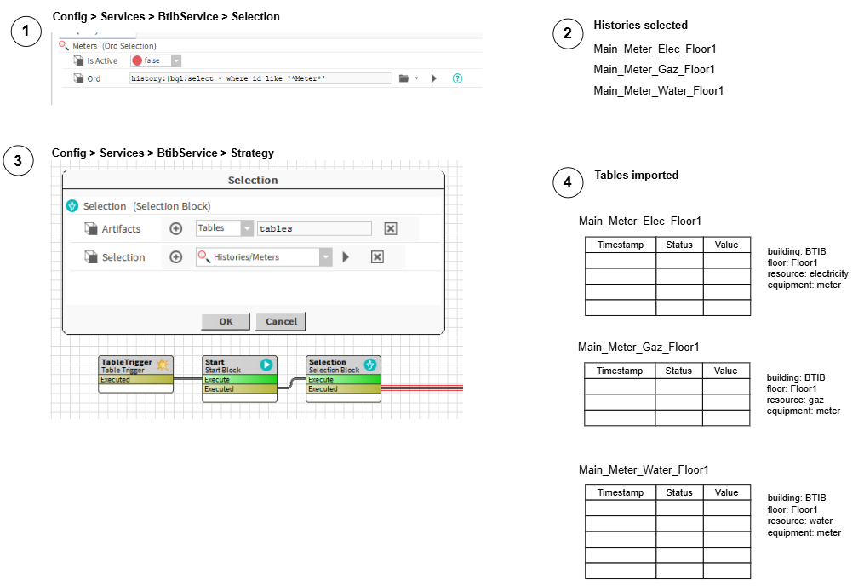Click the Ord history query input field
This screenshot has height=587, width=864.
point(260,78)
